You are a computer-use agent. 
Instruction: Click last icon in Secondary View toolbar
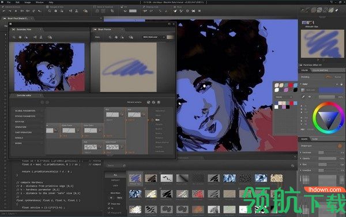pyautogui.click(x=50, y=37)
